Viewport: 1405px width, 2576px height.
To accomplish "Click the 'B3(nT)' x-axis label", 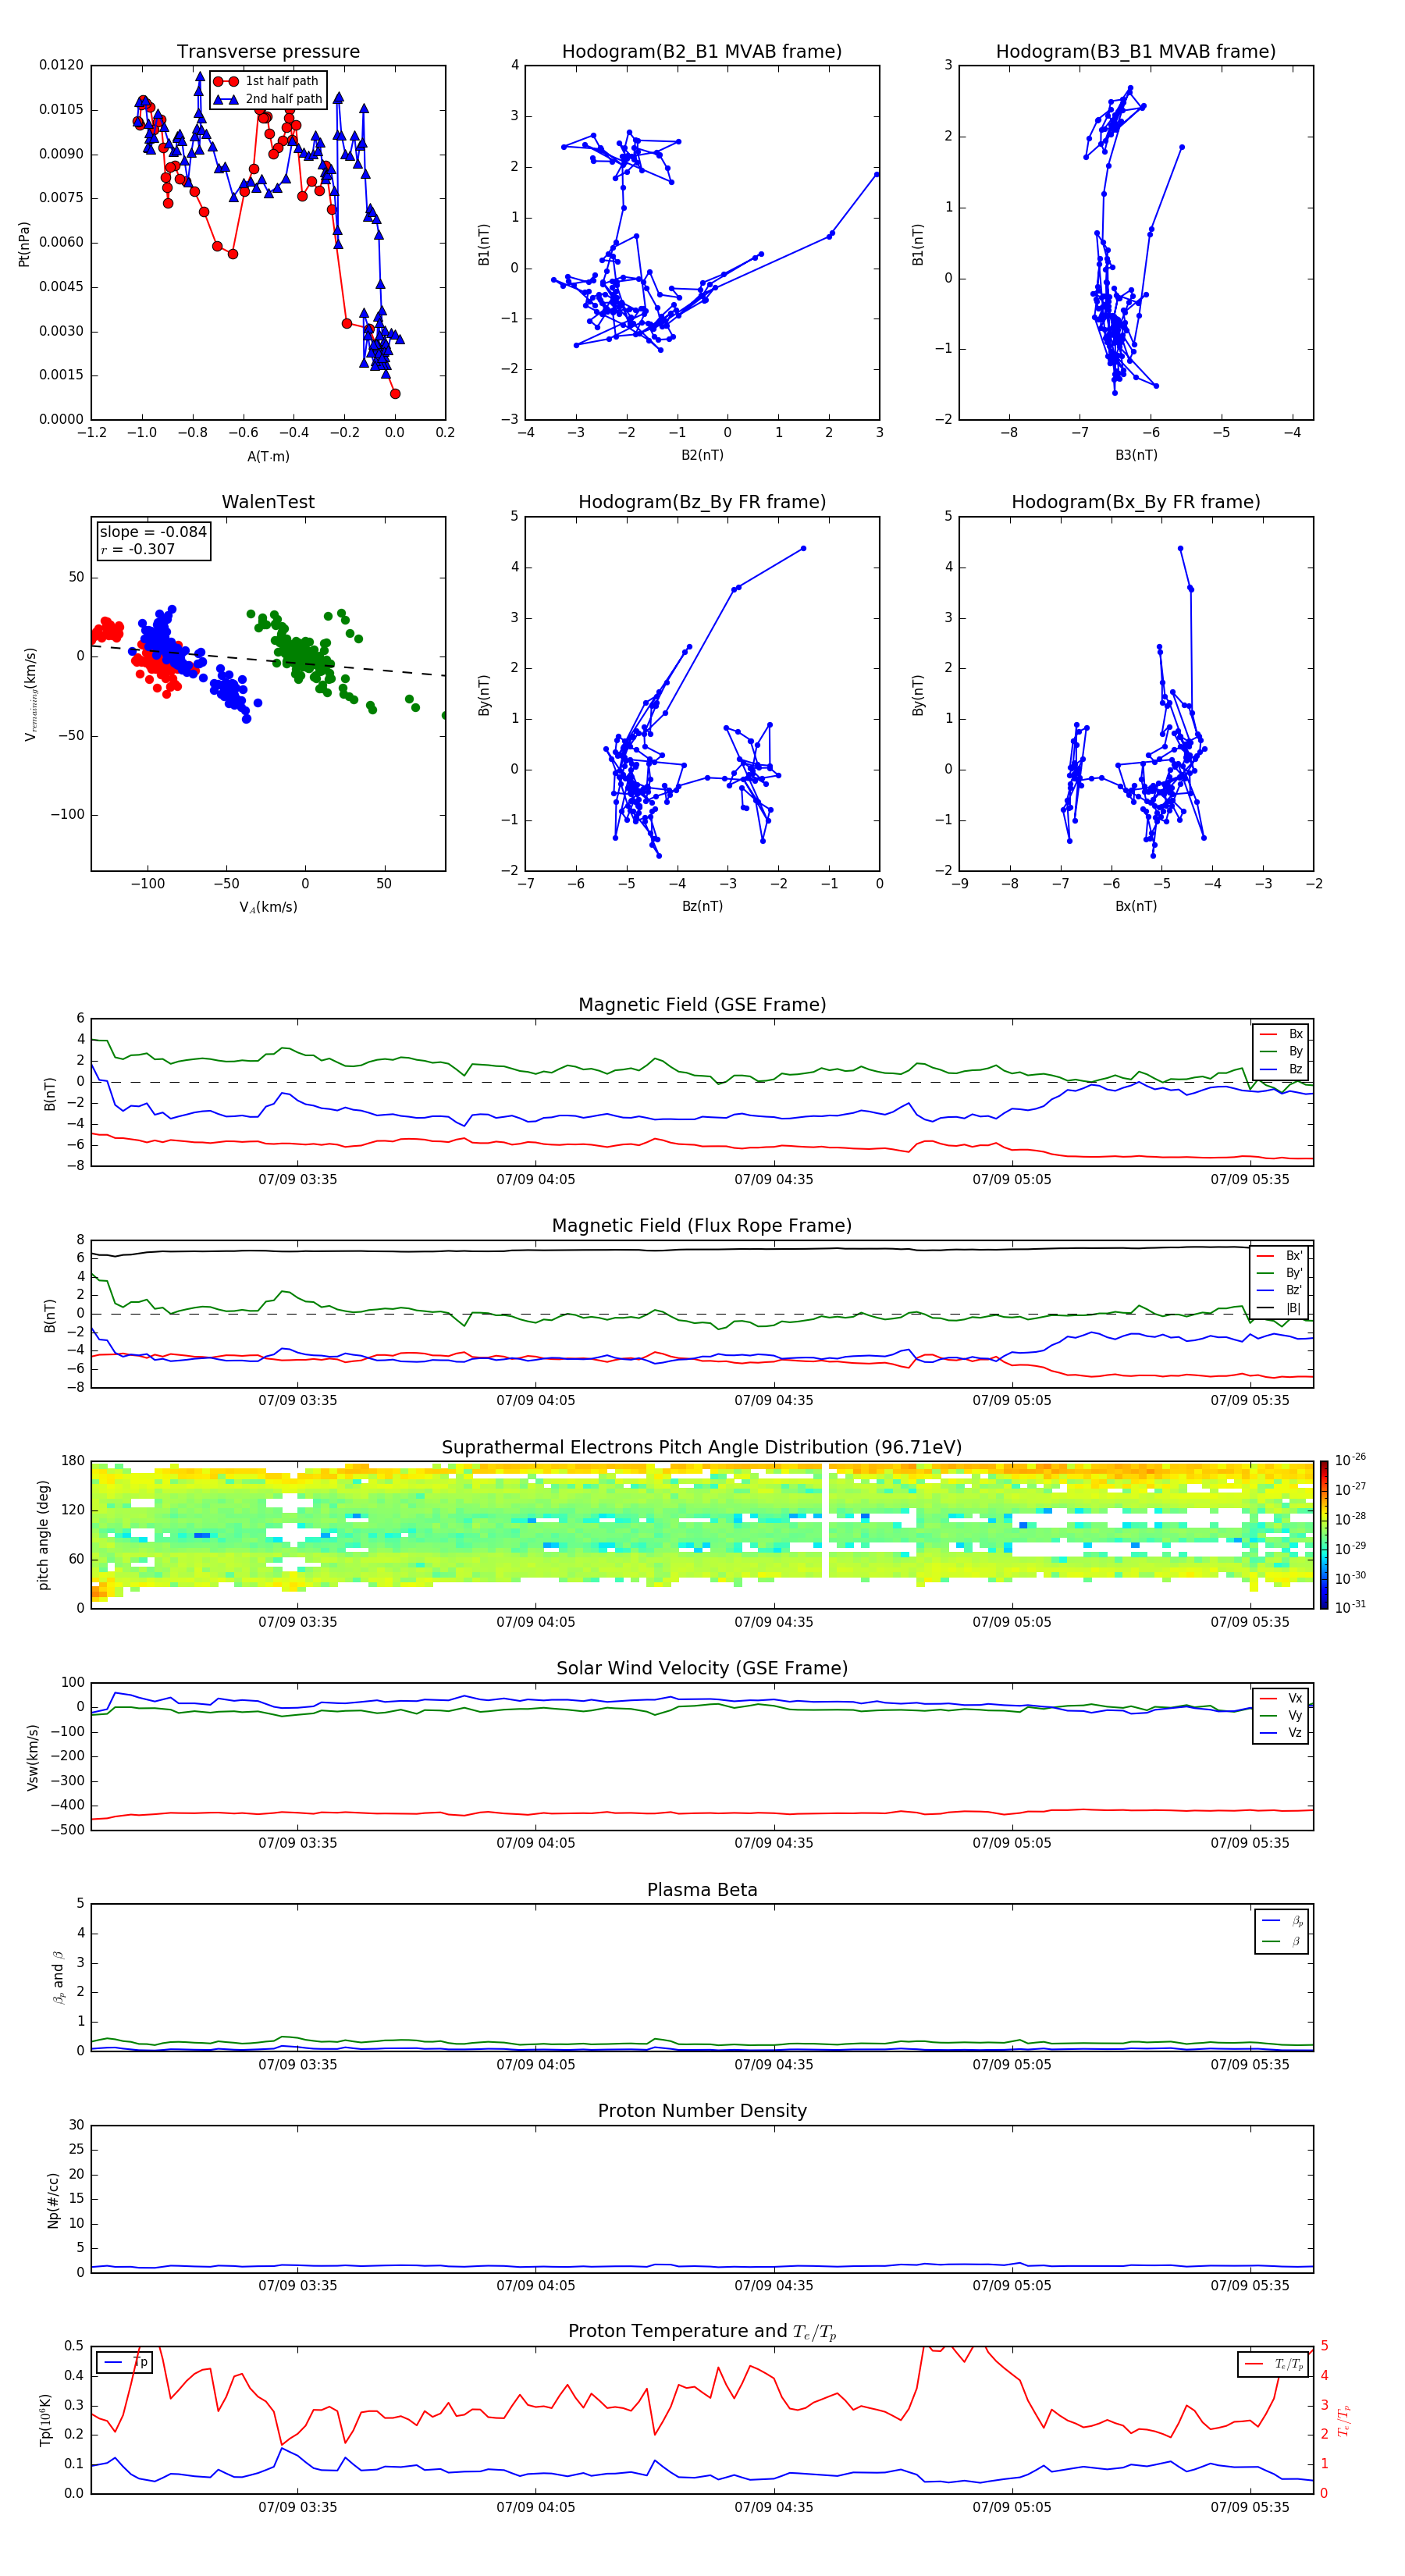I will pyautogui.click(x=1136, y=455).
